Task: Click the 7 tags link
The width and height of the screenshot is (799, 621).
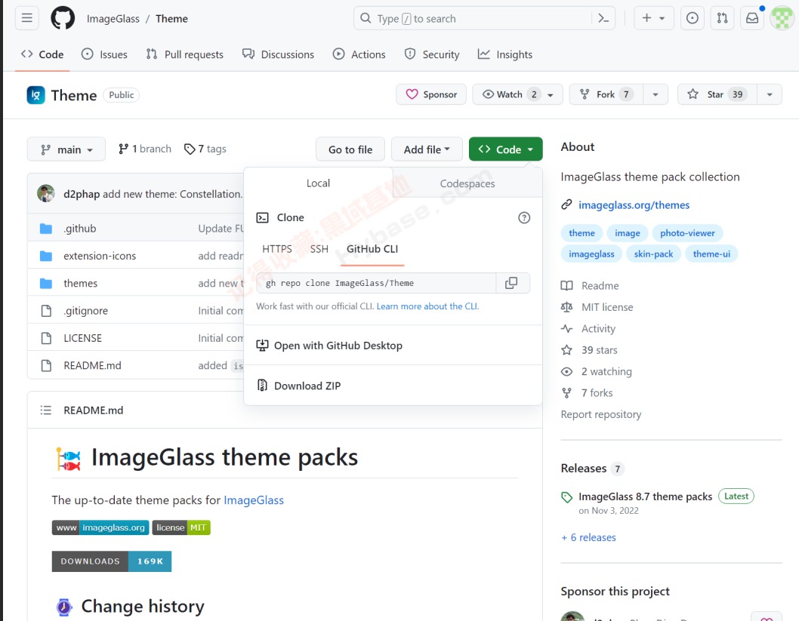Action: (x=205, y=149)
